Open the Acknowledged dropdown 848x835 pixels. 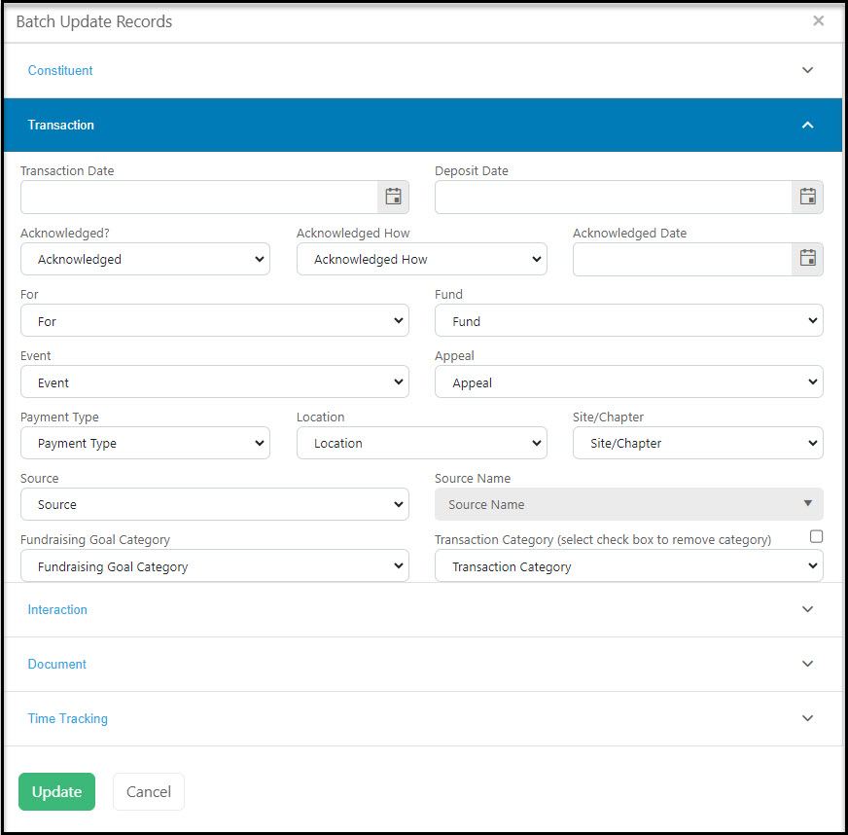pos(145,259)
